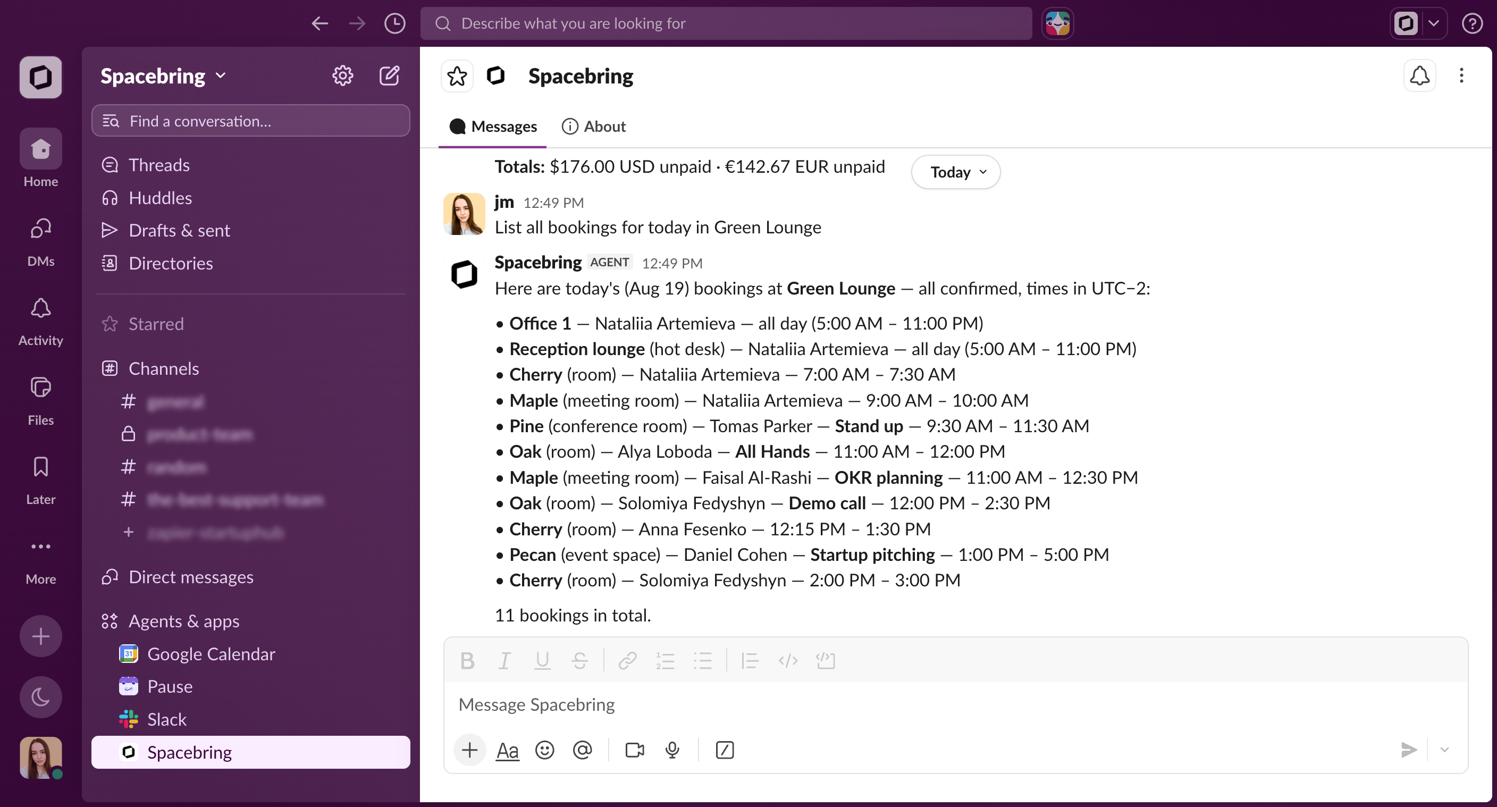Open Activity in the left rail
This screenshot has width=1497, height=807.
[x=41, y=321]
